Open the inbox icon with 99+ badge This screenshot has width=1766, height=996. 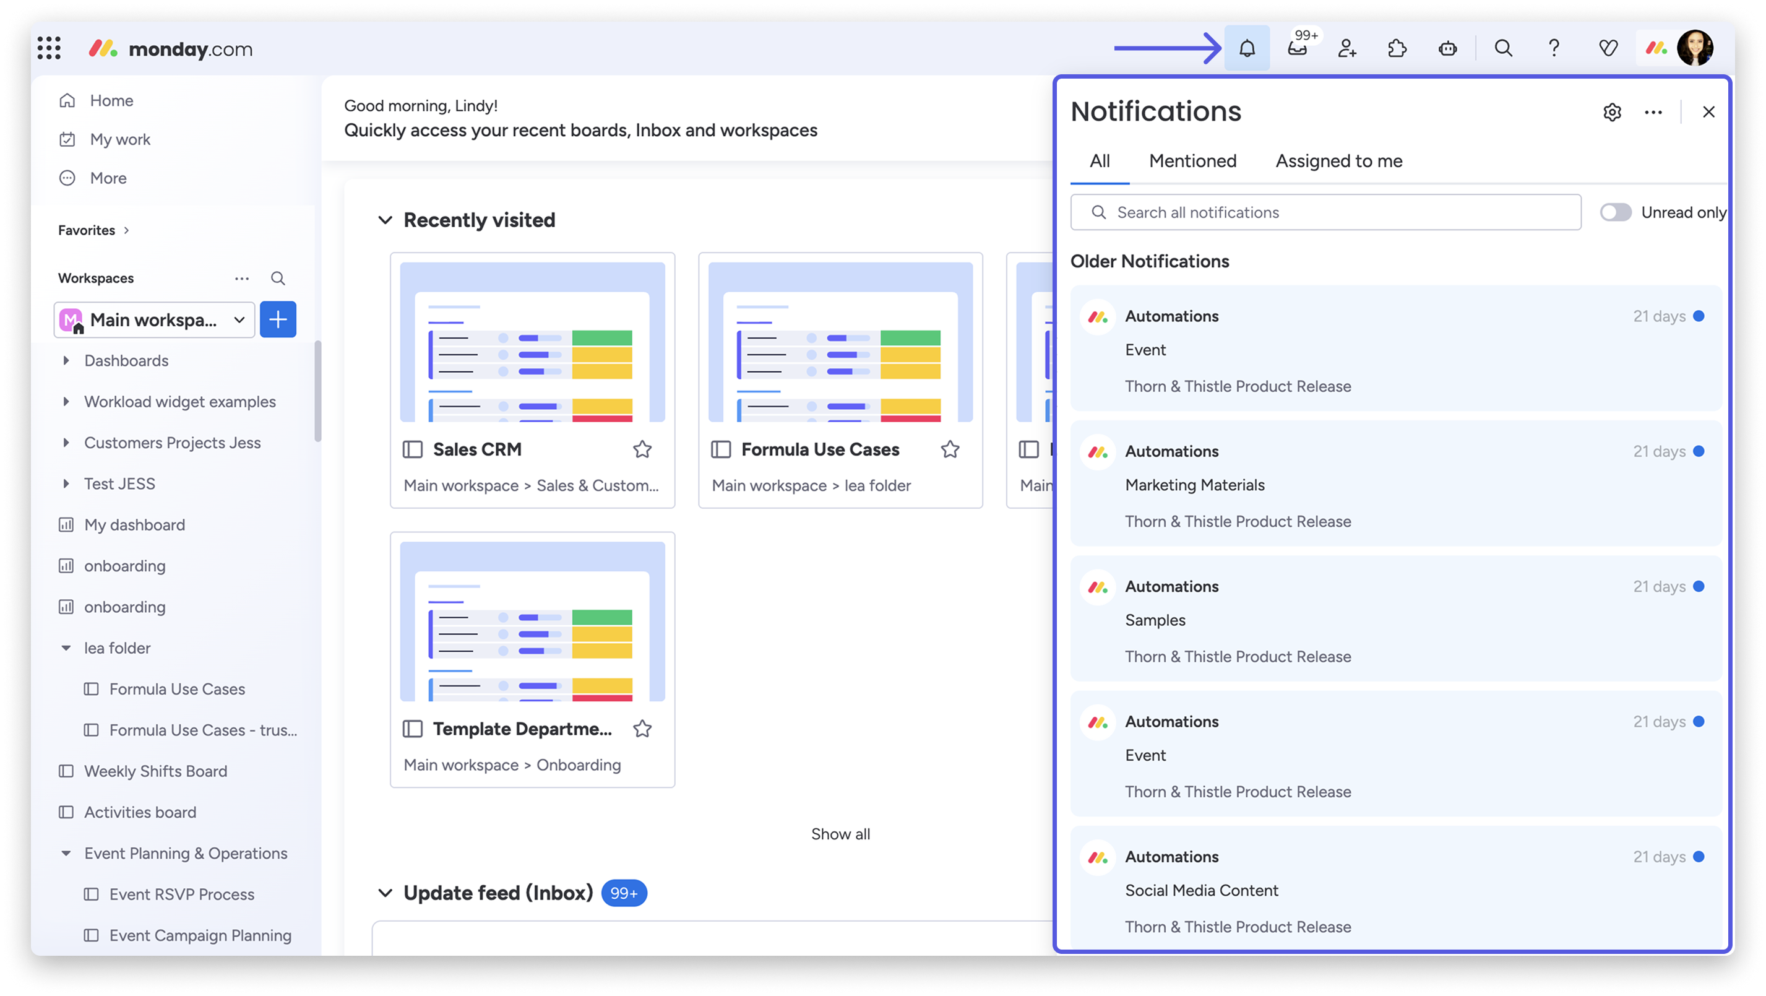[x=1297, y=49]
